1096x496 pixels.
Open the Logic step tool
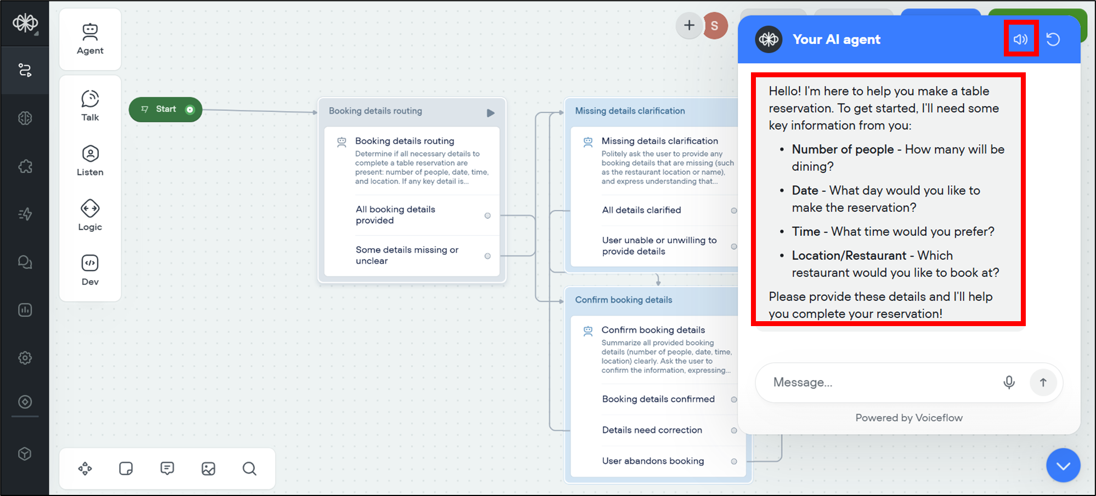[x=90, y=215]
